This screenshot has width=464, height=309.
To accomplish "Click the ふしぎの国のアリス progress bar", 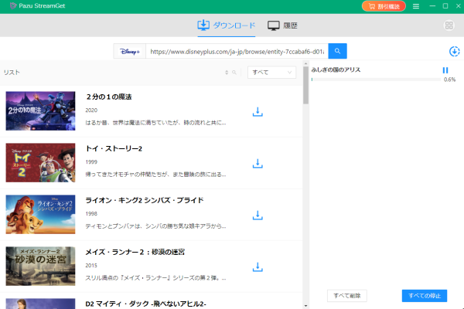I will (x=376, y=80).
